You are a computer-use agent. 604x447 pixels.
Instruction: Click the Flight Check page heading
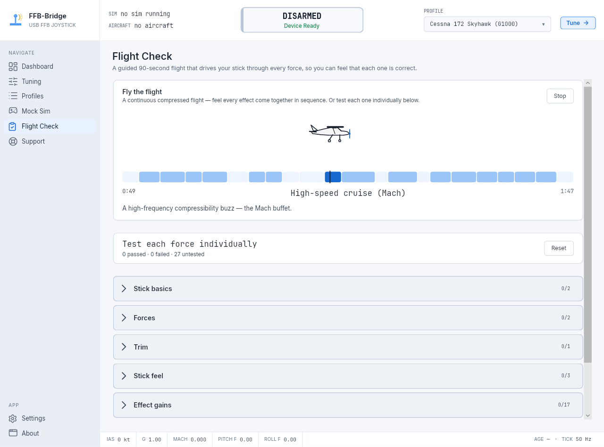[142, 57]
